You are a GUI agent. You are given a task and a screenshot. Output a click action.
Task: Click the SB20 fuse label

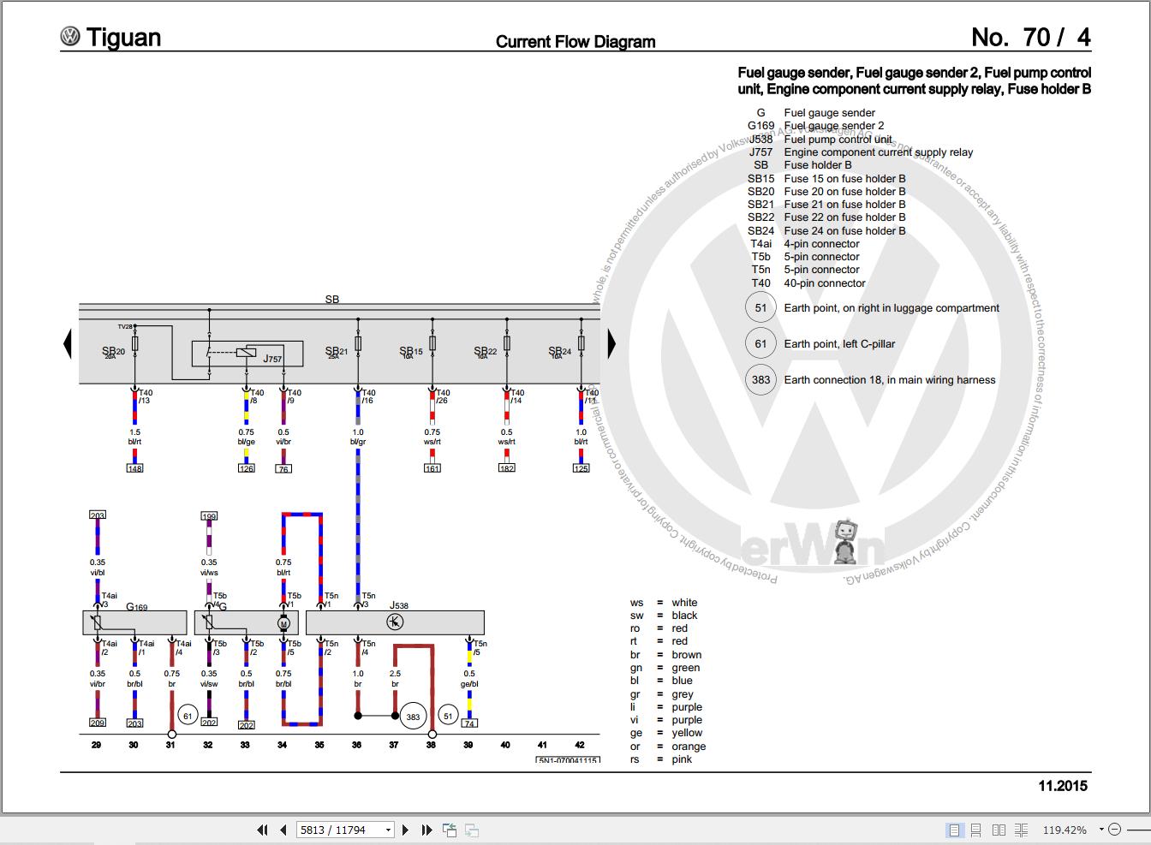pos(113,352)
